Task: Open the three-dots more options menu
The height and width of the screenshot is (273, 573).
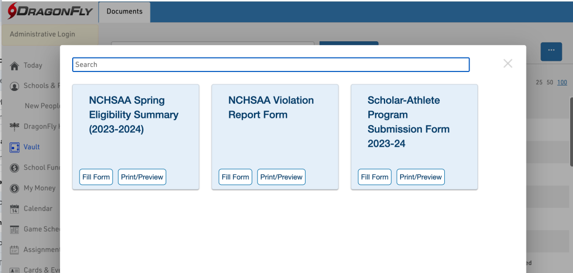Action: tap(551, 51)
